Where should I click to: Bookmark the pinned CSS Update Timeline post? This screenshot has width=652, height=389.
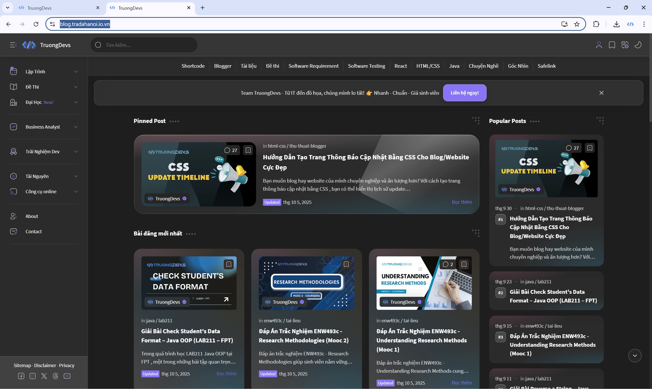pyautogui.click(x=248, y=150)
